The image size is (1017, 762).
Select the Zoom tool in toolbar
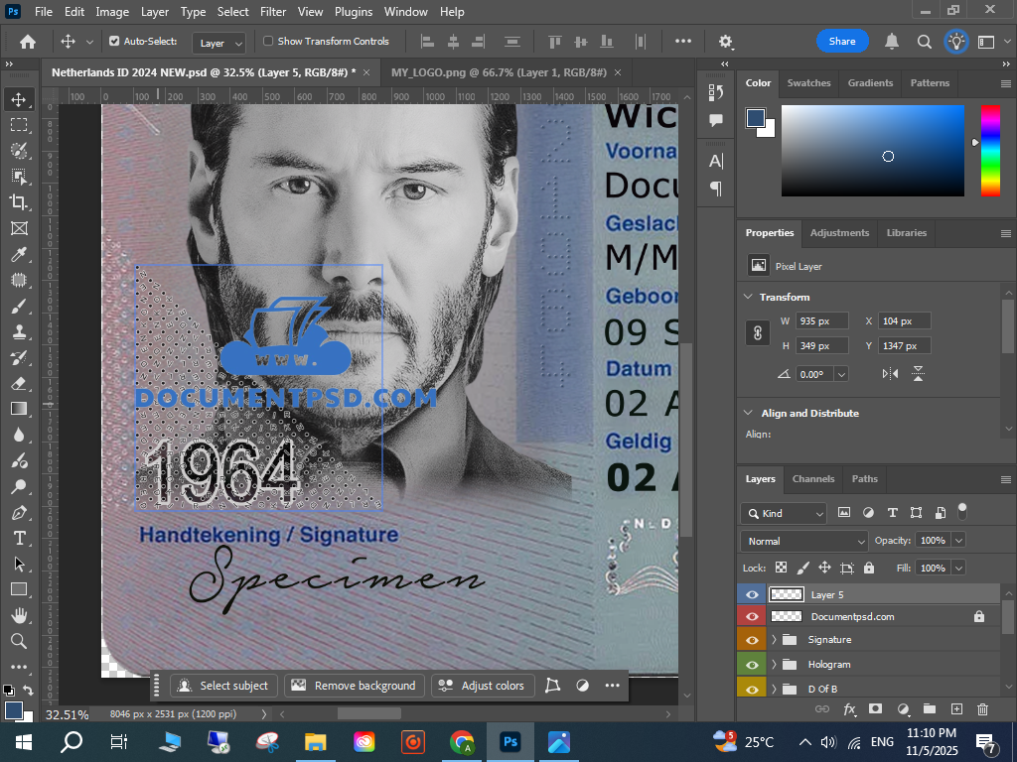point(19,641)
